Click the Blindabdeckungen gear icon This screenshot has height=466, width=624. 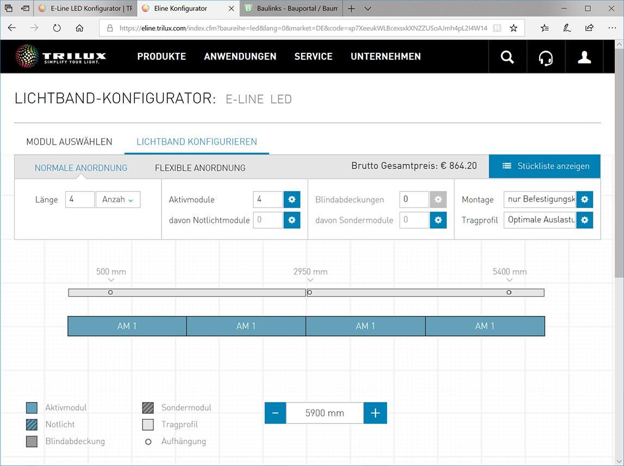pos(438,200)
